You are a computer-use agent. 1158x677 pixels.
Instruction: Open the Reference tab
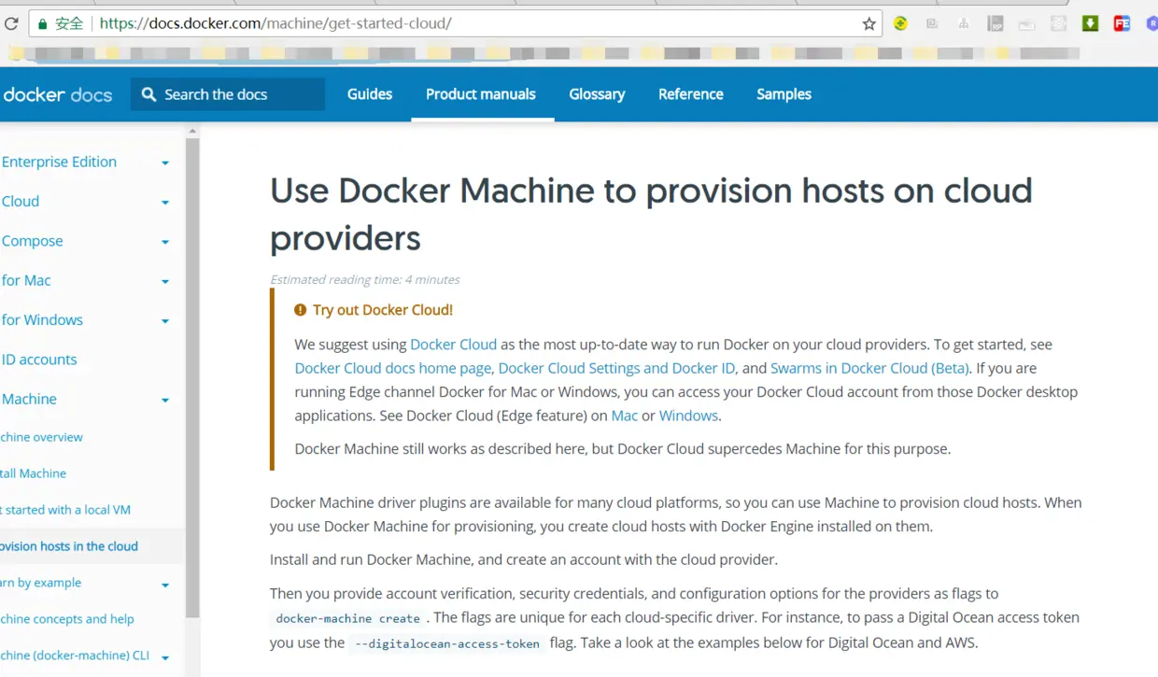691,94
